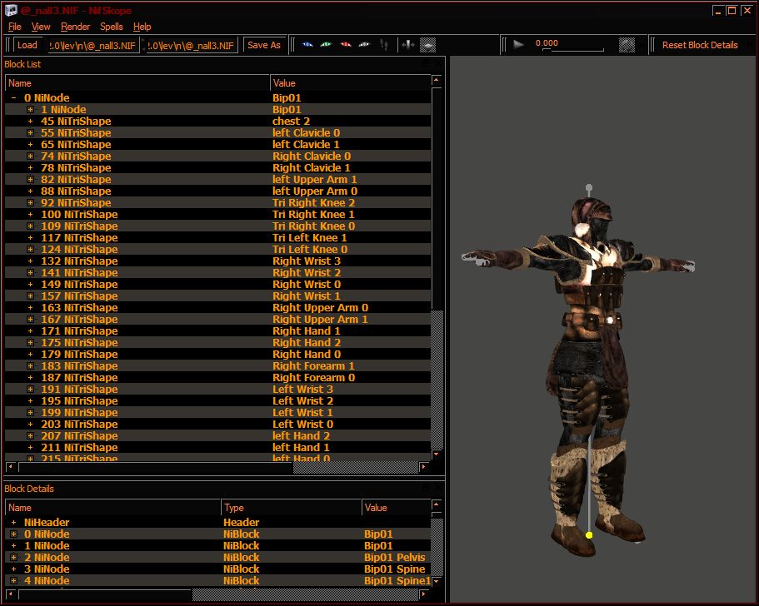This screenshot has width=759, height=606.
Task: Expand NiHeader in Block Details
Action: 13,522
